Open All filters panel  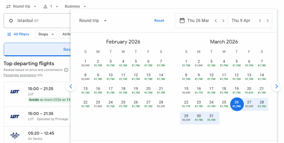click(18, 34)
